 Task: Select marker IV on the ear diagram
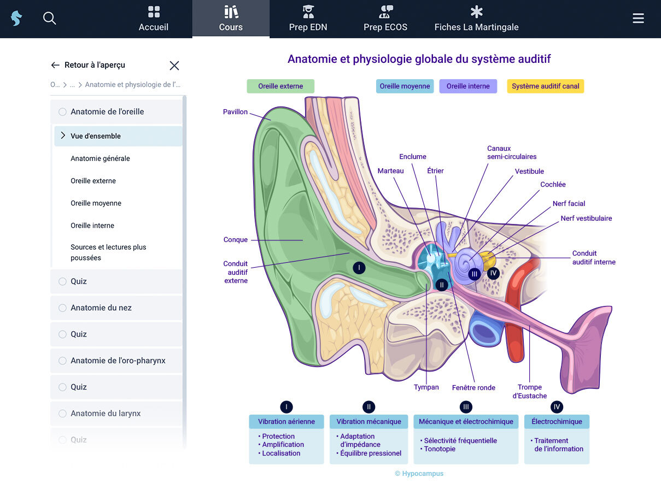coord(493,273)
